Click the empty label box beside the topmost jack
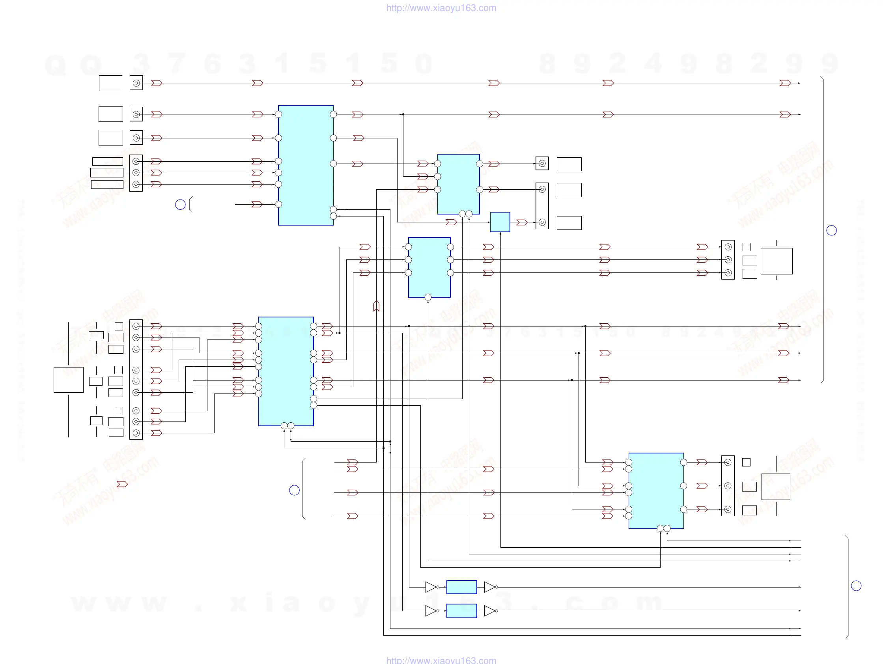 [110, 83]
